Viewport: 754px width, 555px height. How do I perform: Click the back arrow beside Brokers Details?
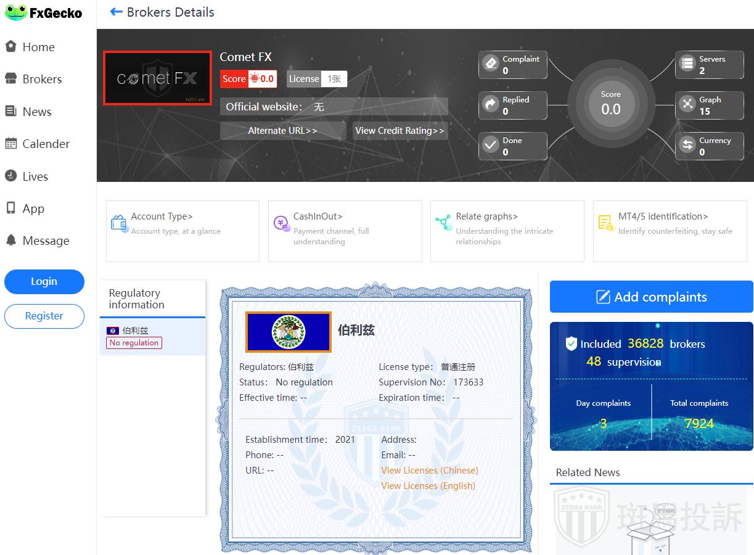point(116,12)
